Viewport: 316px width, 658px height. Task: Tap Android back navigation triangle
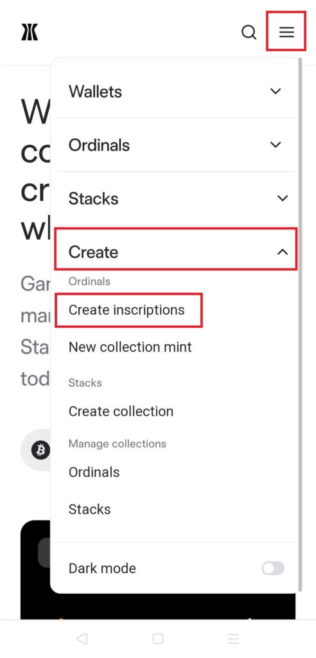click(82, 639)
